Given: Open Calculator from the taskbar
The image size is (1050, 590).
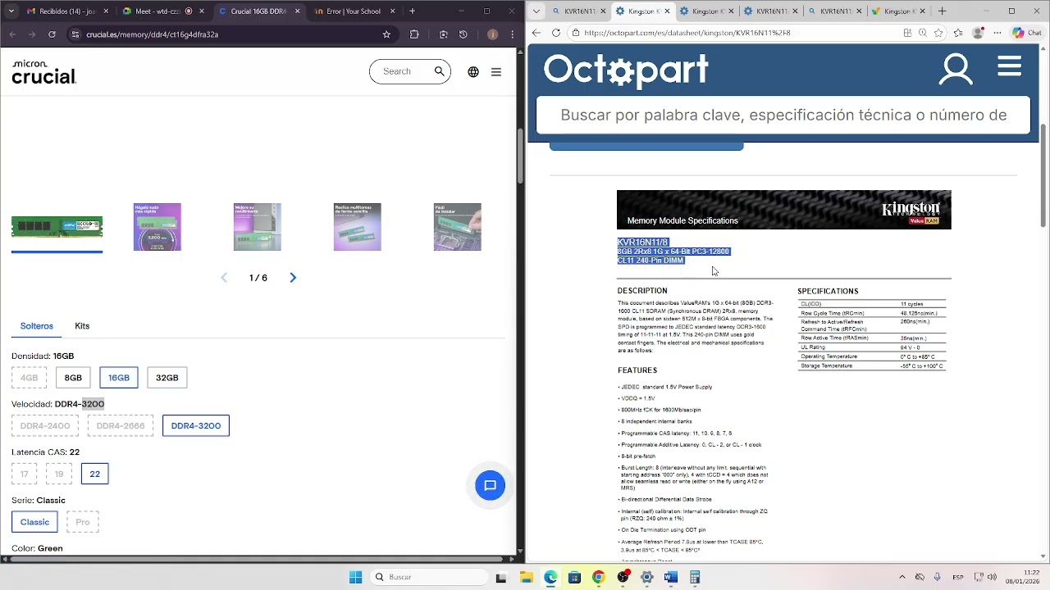Looking at the screenshot, I should click(x=695, y=577).
